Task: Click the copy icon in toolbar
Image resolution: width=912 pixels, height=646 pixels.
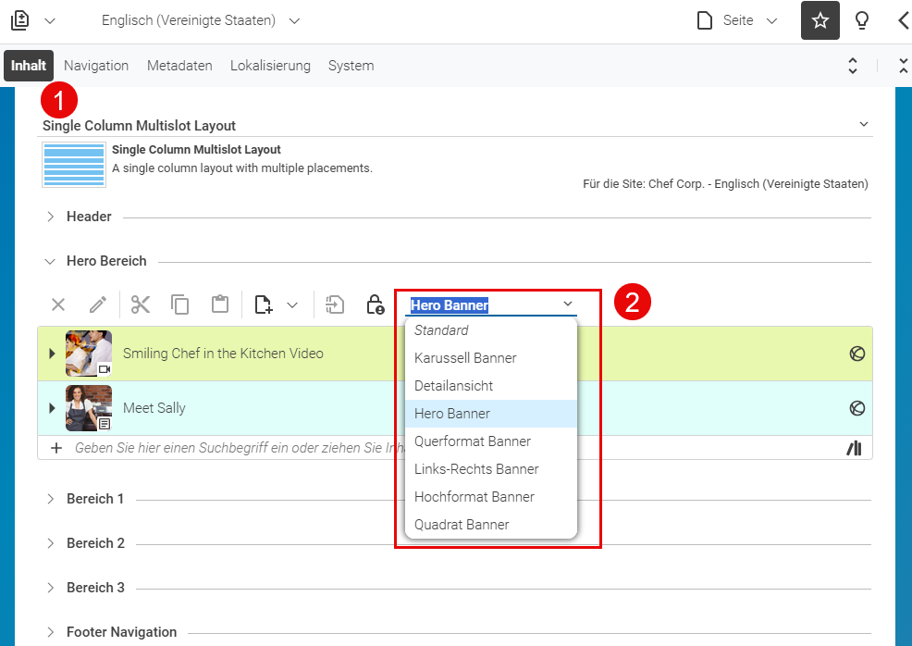Action: [179, 304]
